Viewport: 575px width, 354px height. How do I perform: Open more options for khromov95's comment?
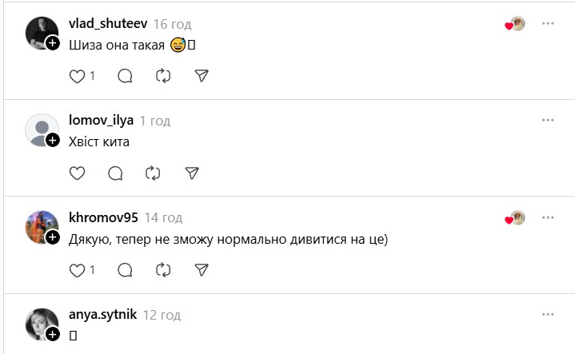548,217
